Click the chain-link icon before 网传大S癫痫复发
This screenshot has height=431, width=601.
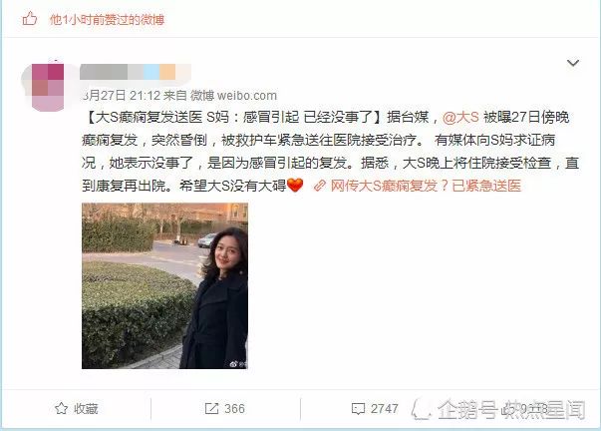tap(320, 186)
